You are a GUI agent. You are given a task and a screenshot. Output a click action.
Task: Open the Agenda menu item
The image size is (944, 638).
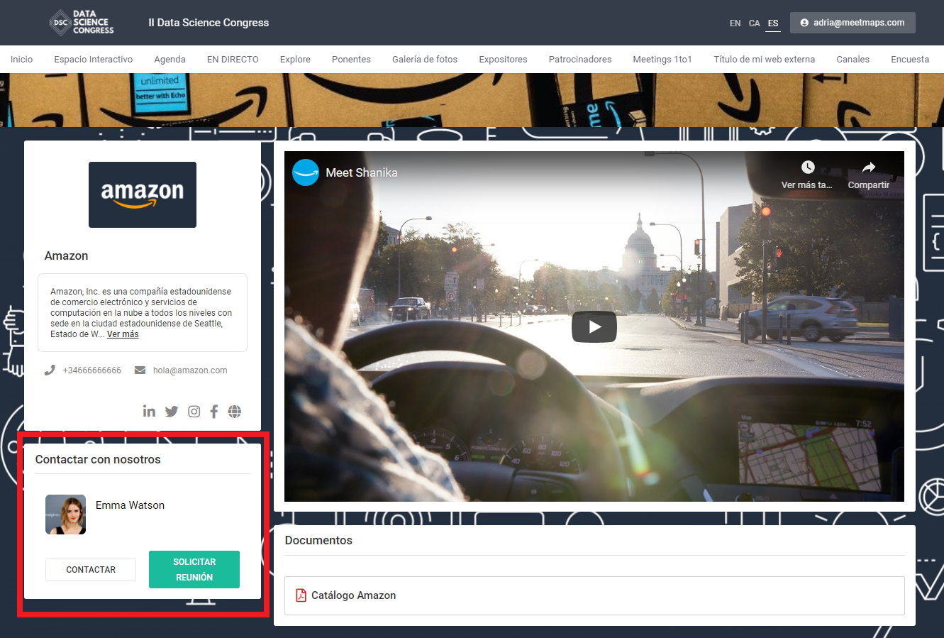tap(170, 59)
